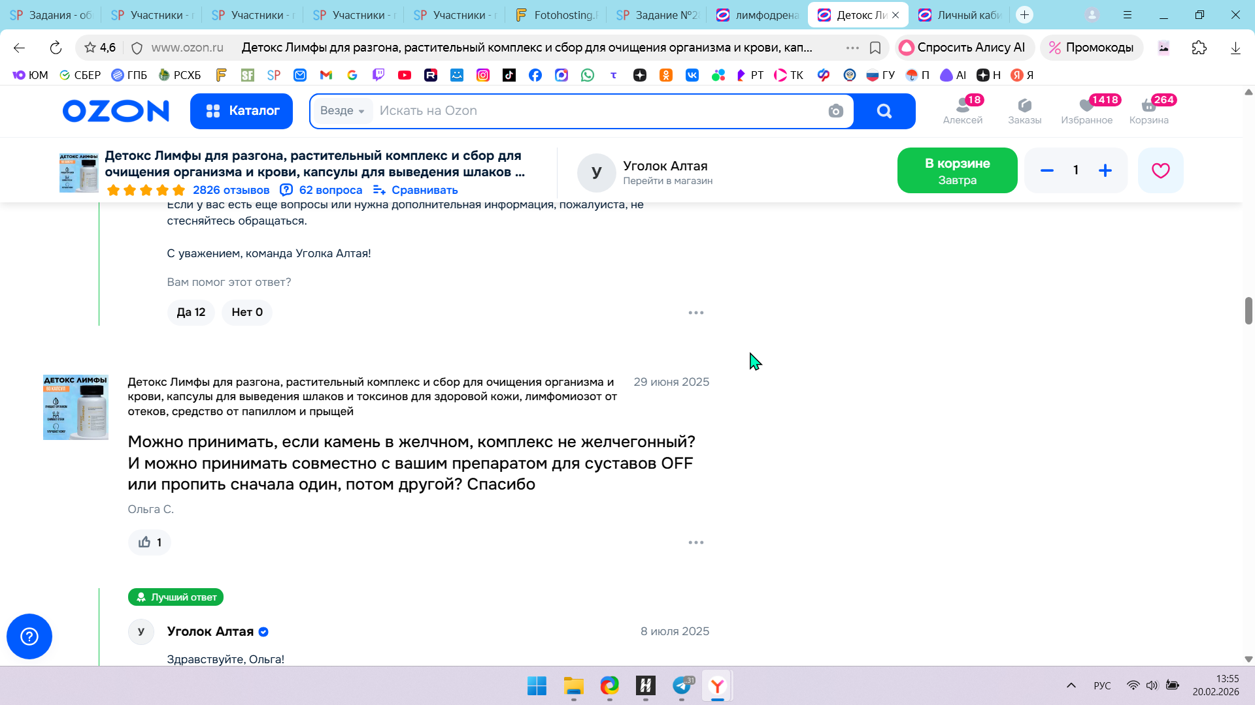The height and width of the screenshot is (705, 1255).
Task: Toggle the heart favorite button for product
Action: [1160, 170]
